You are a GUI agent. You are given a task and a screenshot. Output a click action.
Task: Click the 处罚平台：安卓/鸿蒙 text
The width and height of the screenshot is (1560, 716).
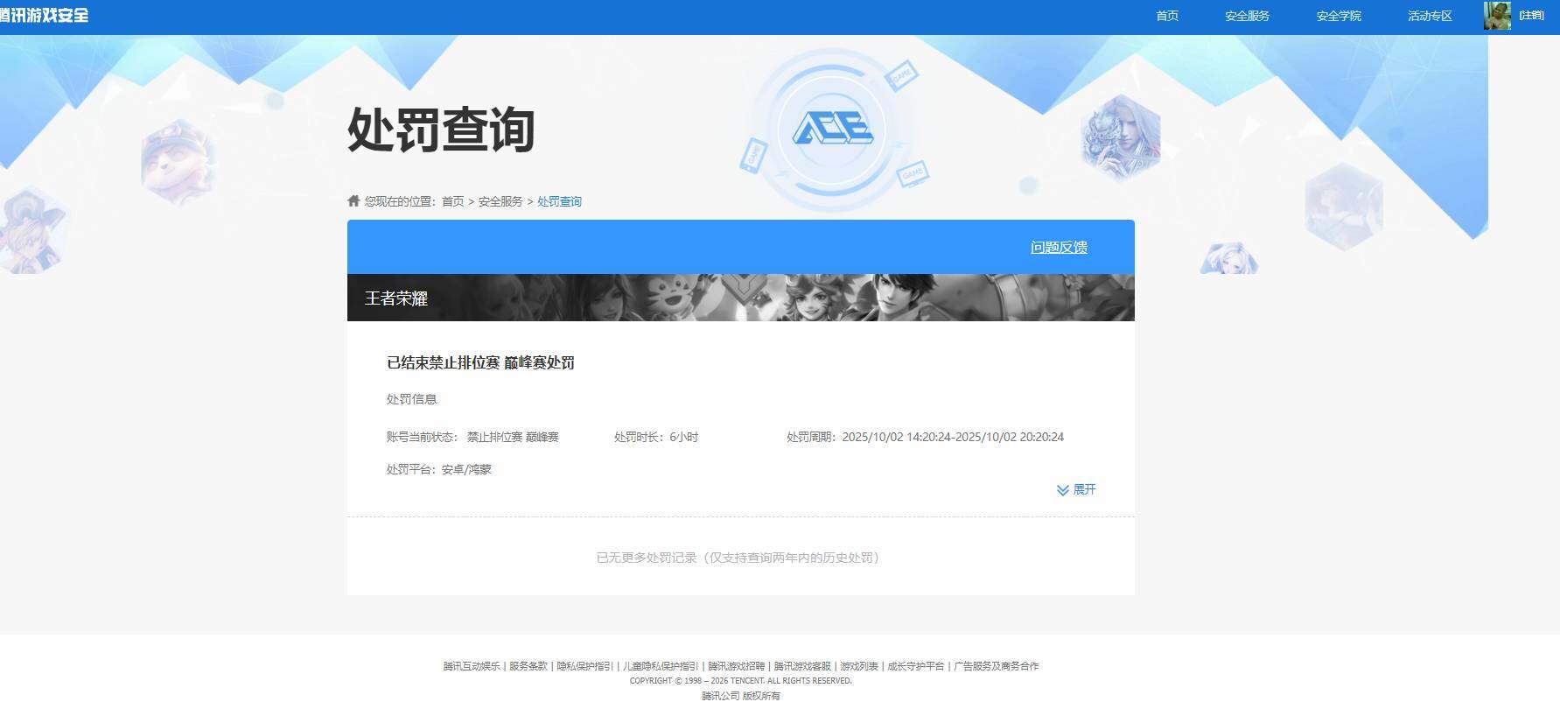click(x=438, y=469)
